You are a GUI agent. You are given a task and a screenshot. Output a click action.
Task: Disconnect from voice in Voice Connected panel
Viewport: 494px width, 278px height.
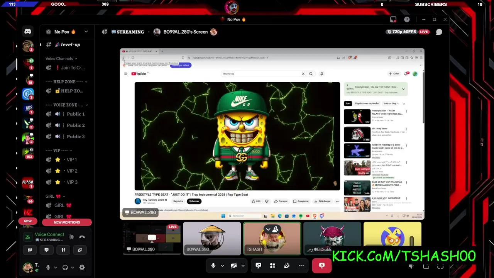click(x=82, y=237)
